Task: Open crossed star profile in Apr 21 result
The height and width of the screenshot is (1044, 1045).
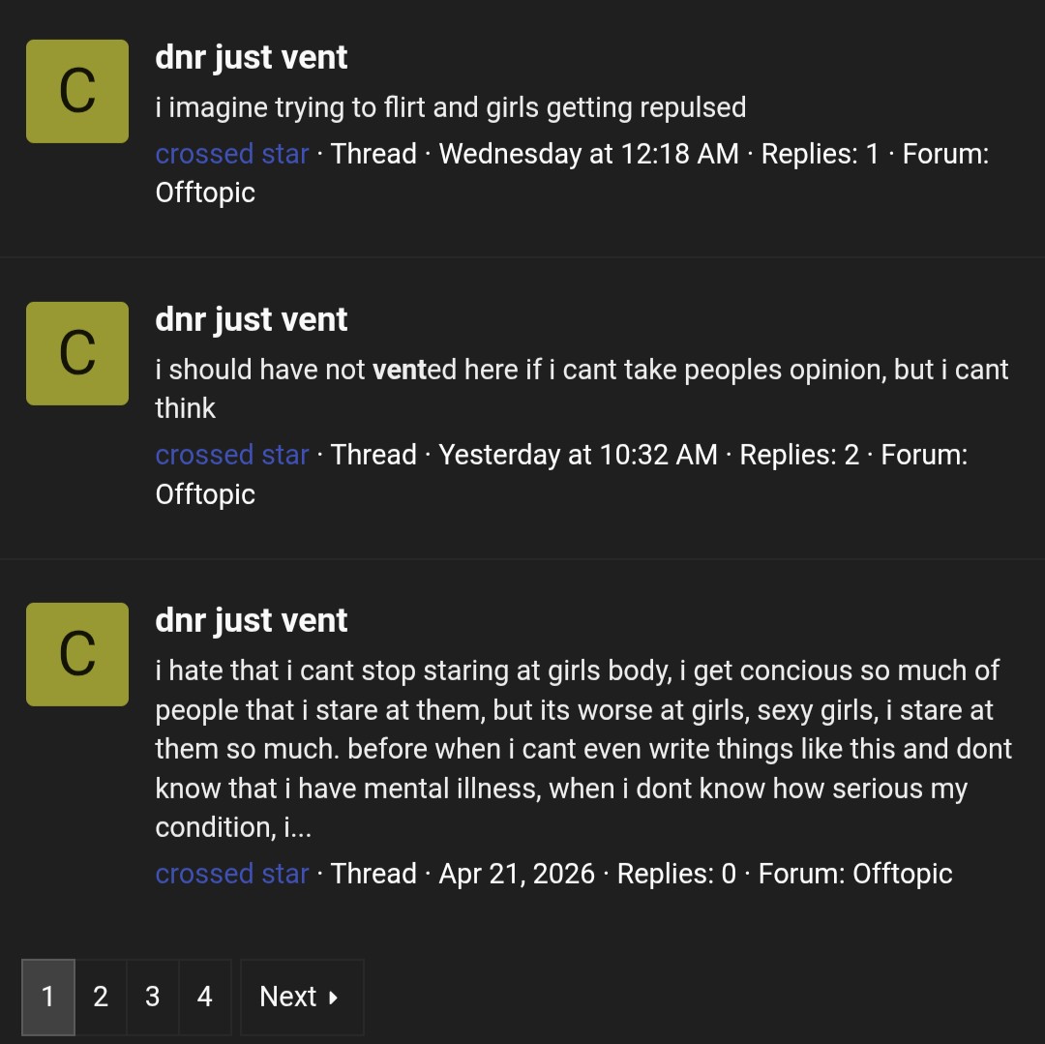Action: (232, 874)
